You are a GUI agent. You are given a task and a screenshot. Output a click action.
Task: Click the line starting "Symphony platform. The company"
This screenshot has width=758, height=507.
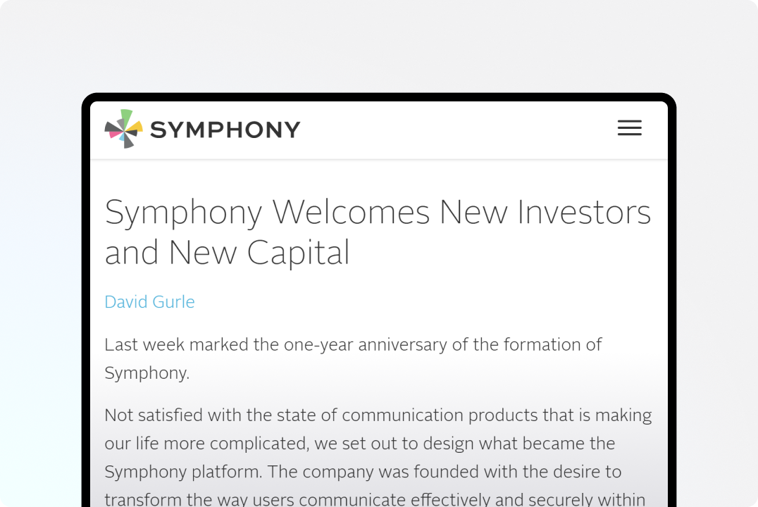coord(362,472)
